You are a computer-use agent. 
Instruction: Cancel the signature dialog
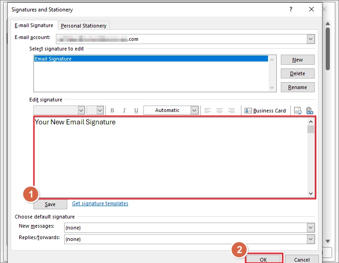[302, 259]
